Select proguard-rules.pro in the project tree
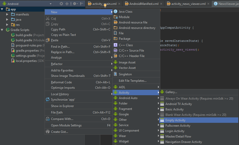239x145 pixels. (x=28, y=45)
